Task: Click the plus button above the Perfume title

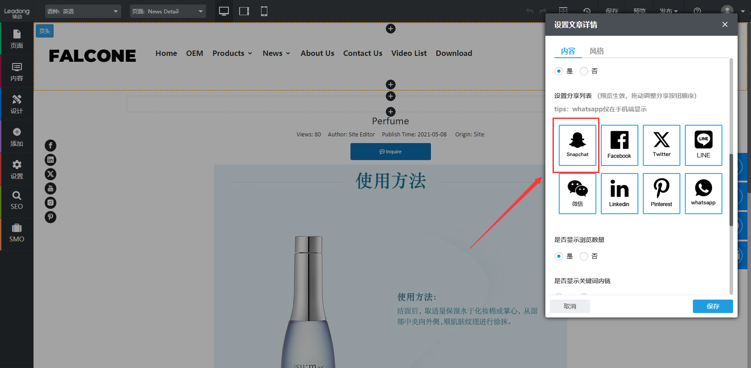Action: click(391, 112)
